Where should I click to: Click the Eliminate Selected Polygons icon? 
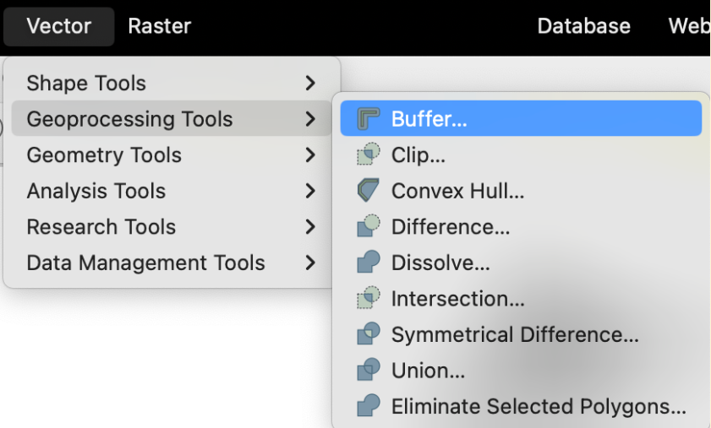click(368, 407)
